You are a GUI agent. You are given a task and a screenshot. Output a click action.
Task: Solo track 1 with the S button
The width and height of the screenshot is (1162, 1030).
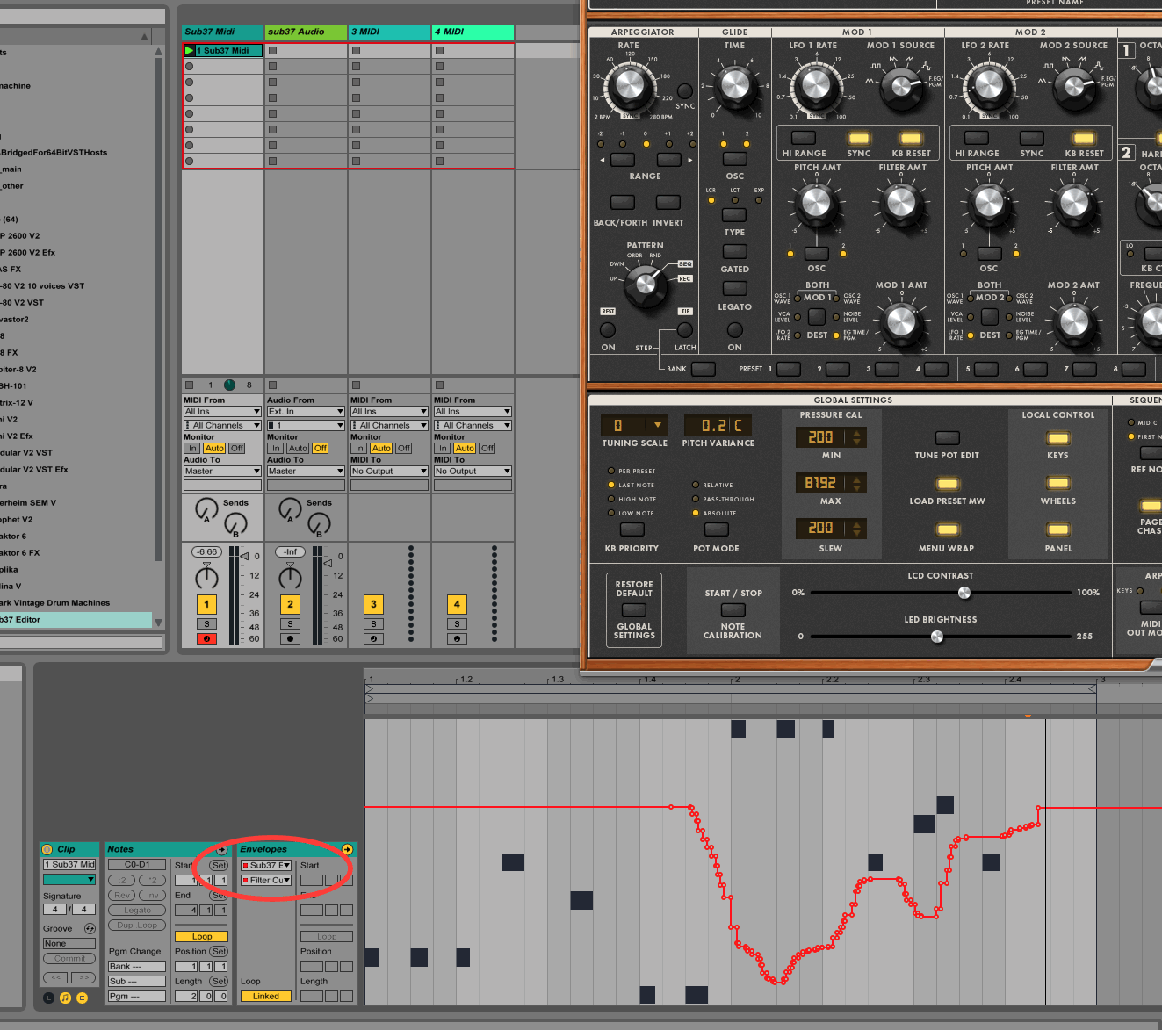coord(206,624)
